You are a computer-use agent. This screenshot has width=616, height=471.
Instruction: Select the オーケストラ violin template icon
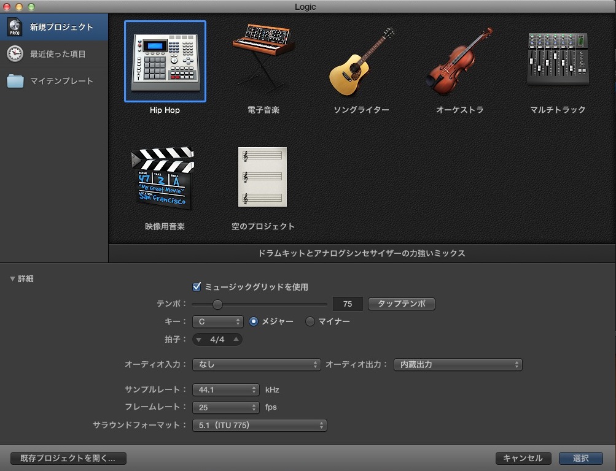459,61
